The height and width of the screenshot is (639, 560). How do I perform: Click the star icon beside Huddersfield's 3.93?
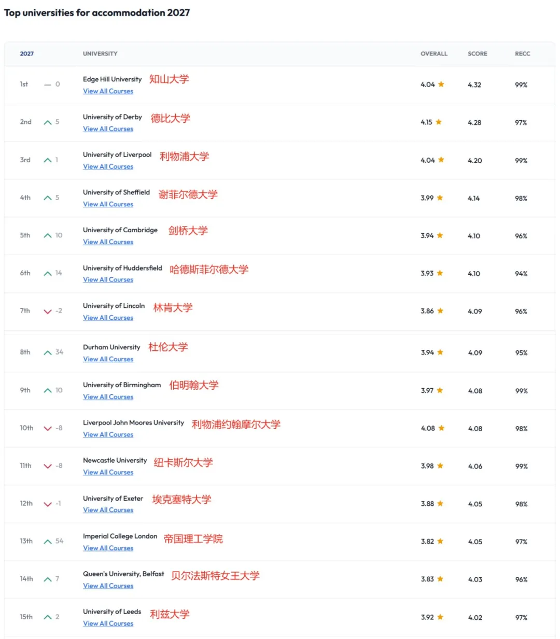tap(440, 273)
